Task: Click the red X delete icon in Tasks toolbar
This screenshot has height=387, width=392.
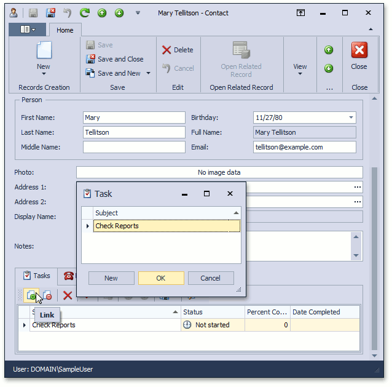Action: [68, 295]
